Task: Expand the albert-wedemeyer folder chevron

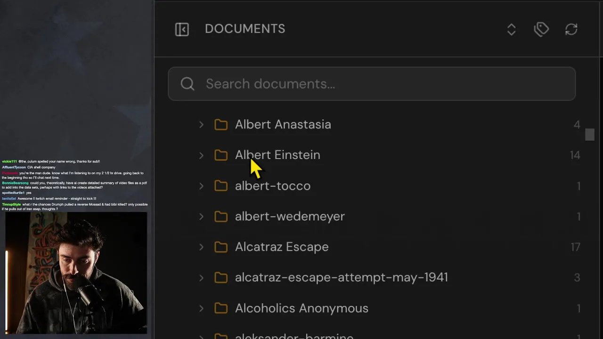Action: (x=201, y=217)
